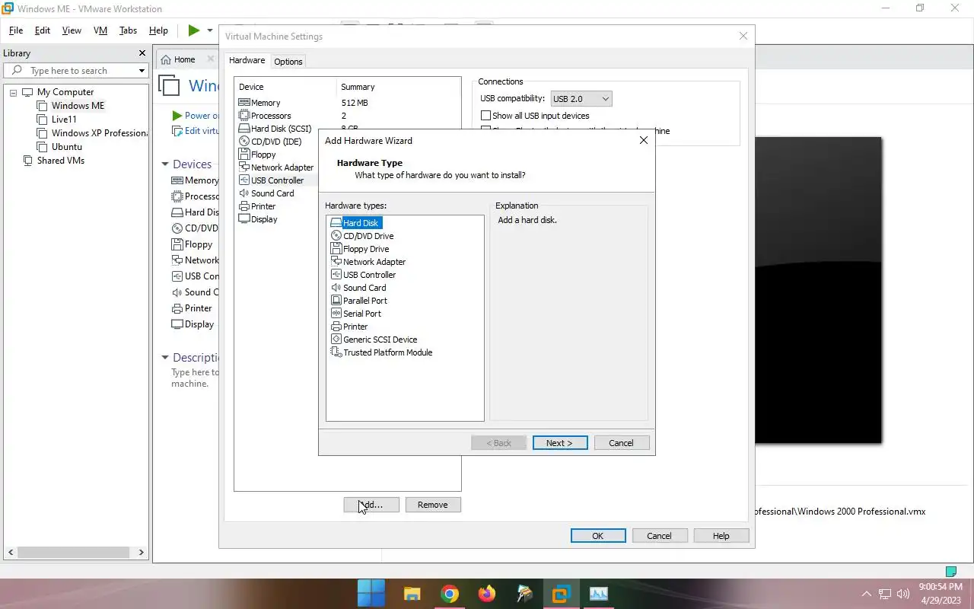This screenshot has width=974, height=609.
Task: Open the View menu
Action: click(72, 30)
